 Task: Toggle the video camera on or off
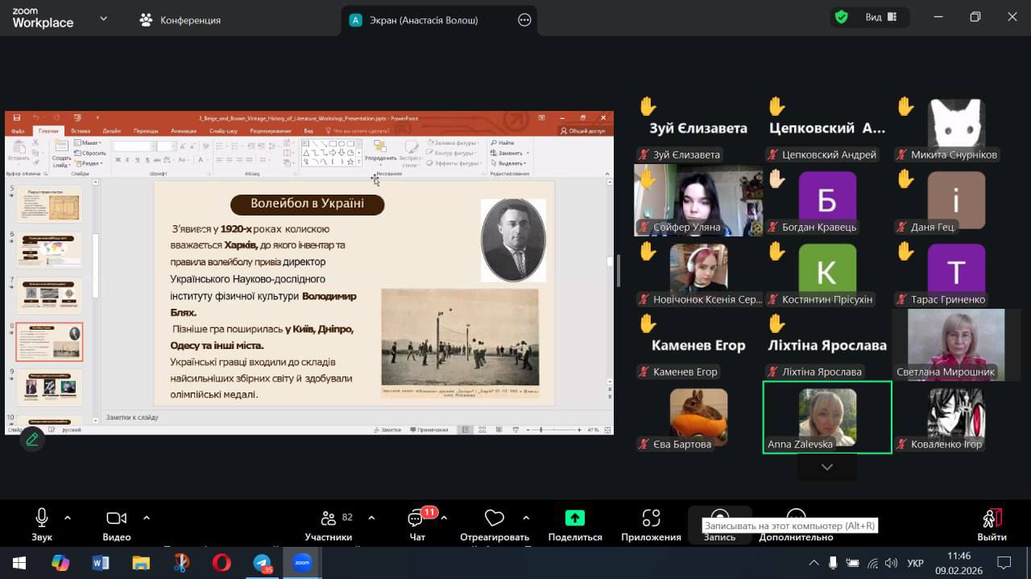click(117, 518)
